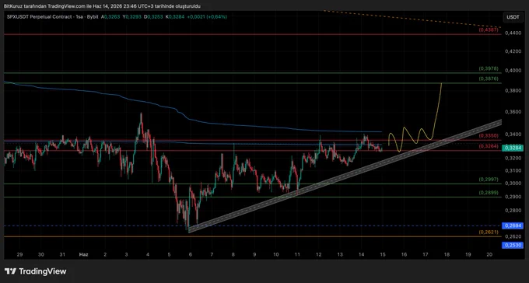Click date 9 on the time axis
Screen dimensions: 529x283
(254, 255)
